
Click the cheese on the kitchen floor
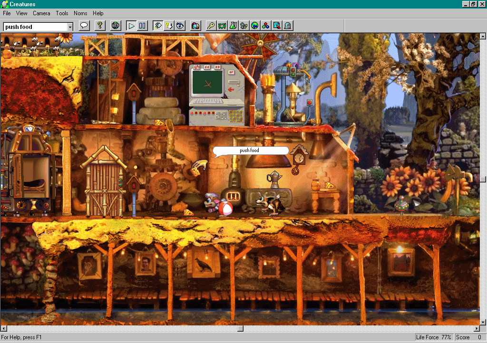(x=188, y=212)
